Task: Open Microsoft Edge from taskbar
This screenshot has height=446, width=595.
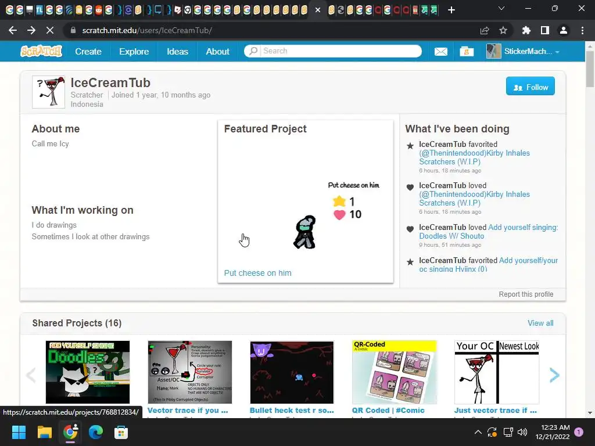Action: (x=96, y=432)
